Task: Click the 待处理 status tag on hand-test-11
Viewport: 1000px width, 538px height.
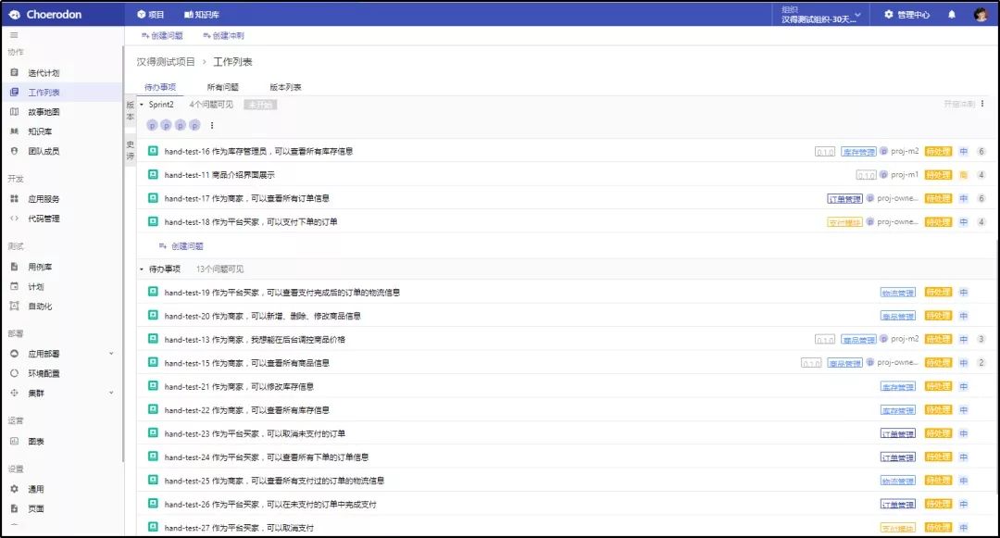Action: (938, 175)
